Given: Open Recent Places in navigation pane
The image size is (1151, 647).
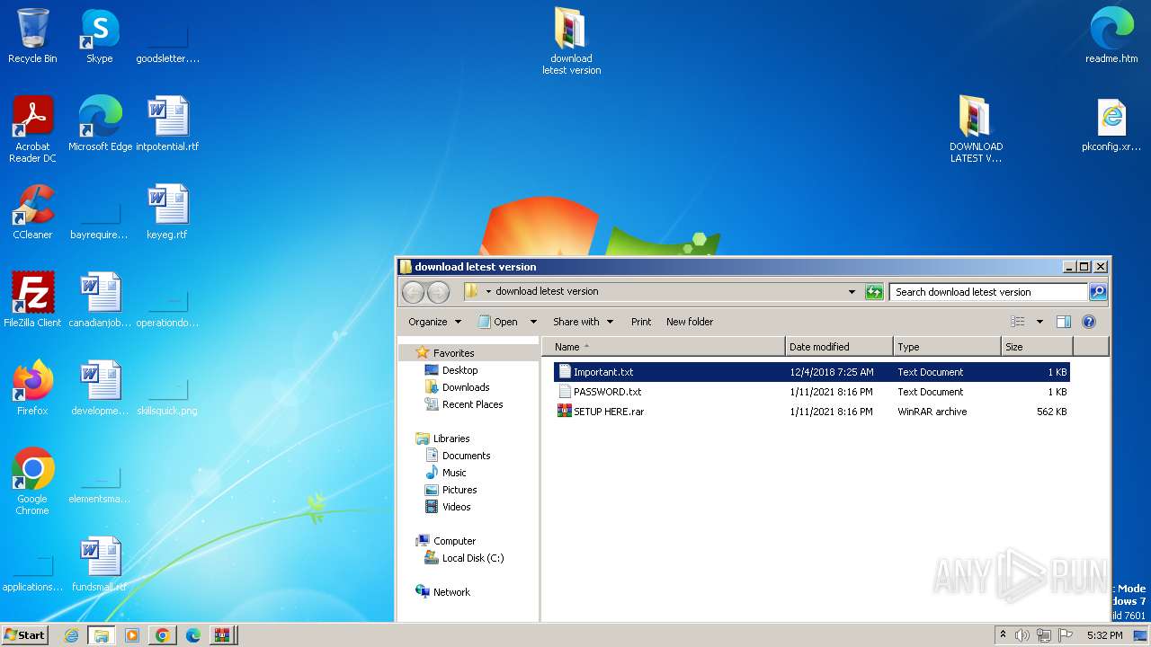Looking at the screenshot, I should (x=463, y=404).
